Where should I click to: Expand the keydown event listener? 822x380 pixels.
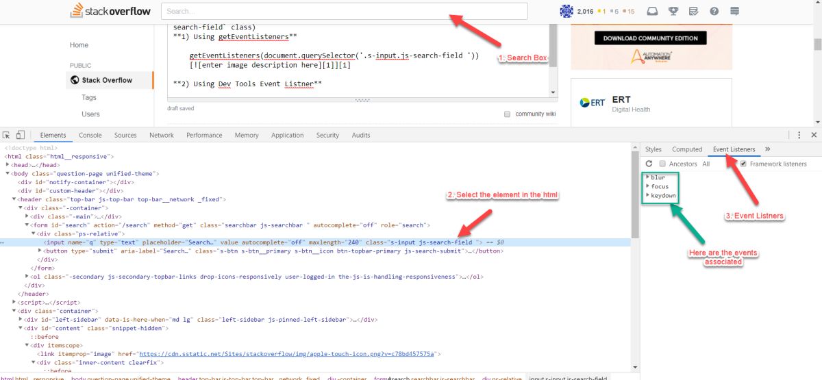coord(647,195)
